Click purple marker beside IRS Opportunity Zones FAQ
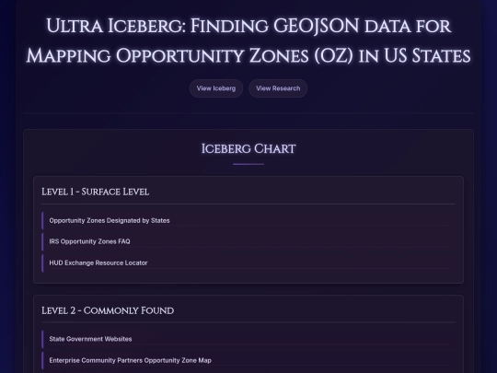 (x=42, y=241)
